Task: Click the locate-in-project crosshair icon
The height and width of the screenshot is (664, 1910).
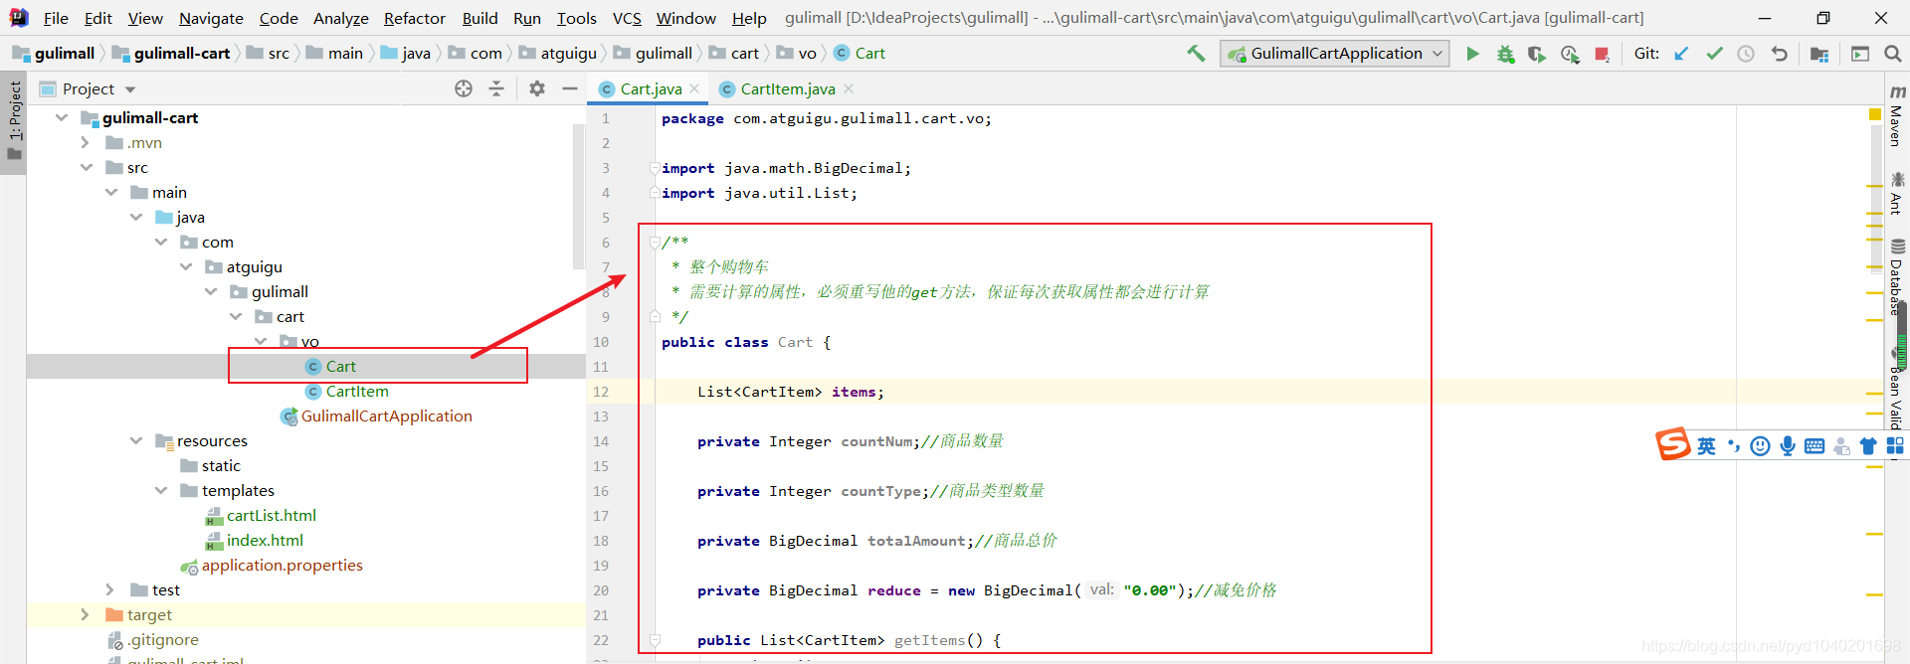Action: [x=464, y=88]
